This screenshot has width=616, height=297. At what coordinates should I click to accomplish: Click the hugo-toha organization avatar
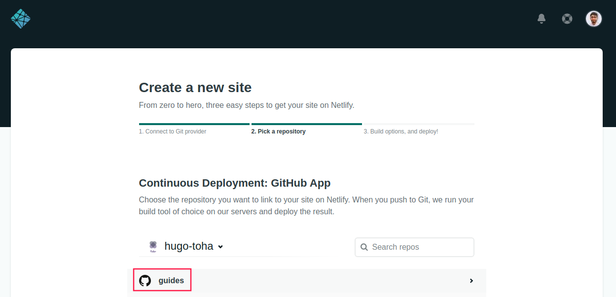[153, 246]
